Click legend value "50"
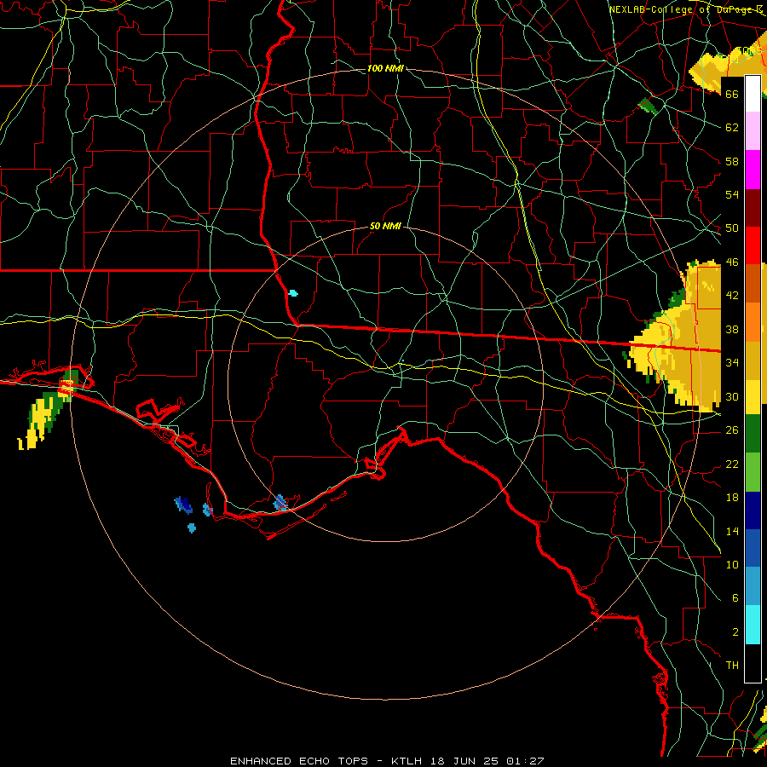This screenshot has width=767, height=767. point(732,228)
